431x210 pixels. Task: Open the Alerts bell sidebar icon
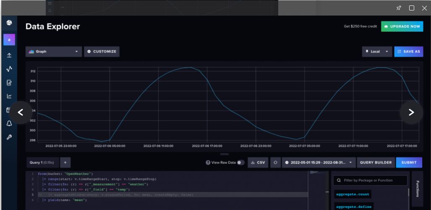pos(9,124)
